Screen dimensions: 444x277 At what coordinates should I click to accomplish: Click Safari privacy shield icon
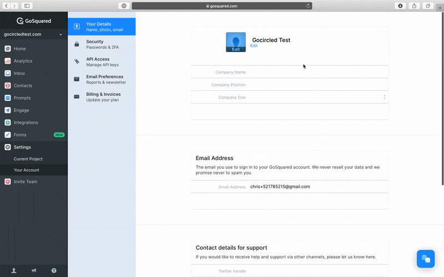(x=124, y=6)
